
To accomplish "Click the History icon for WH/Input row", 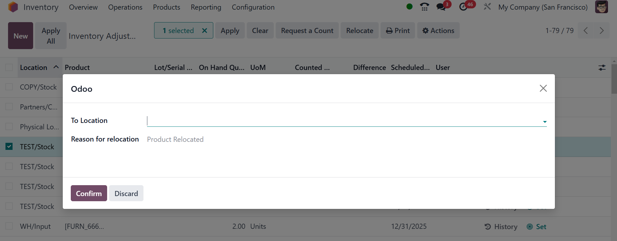I will tap(488, 227).
